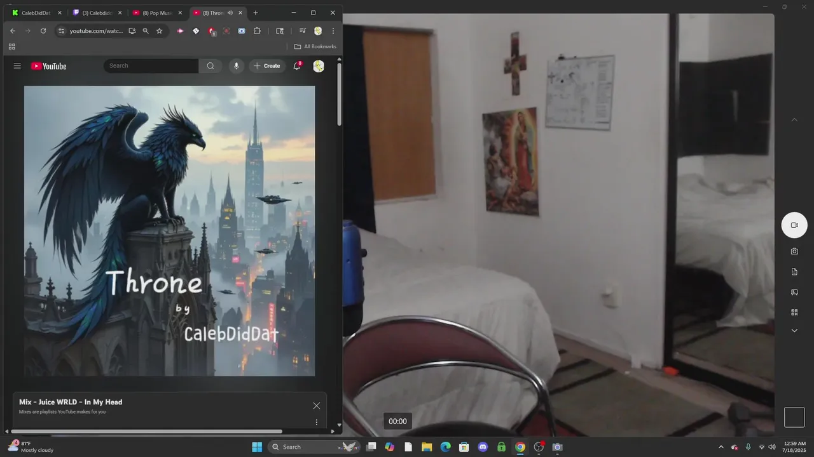Open the All Bookmarks folder

click(x=315, y=46)
